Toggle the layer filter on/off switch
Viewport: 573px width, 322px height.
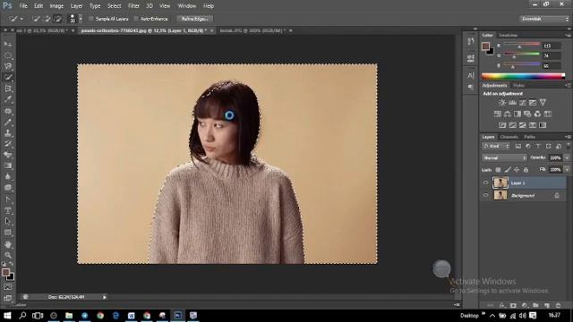(x=569, y=146)
